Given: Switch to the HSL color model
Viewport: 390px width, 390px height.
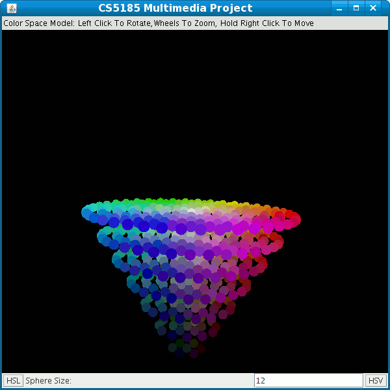Looking at the screenshot, I should tap(13, 380).
